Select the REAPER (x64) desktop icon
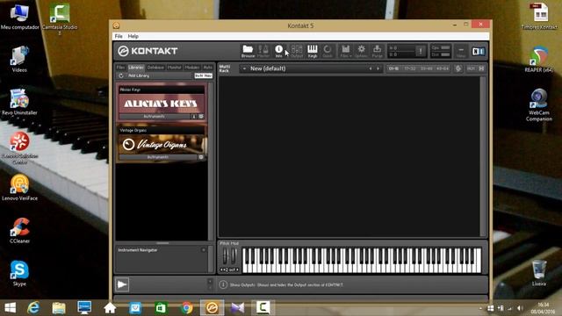The image size is (562, 316). 539,59
